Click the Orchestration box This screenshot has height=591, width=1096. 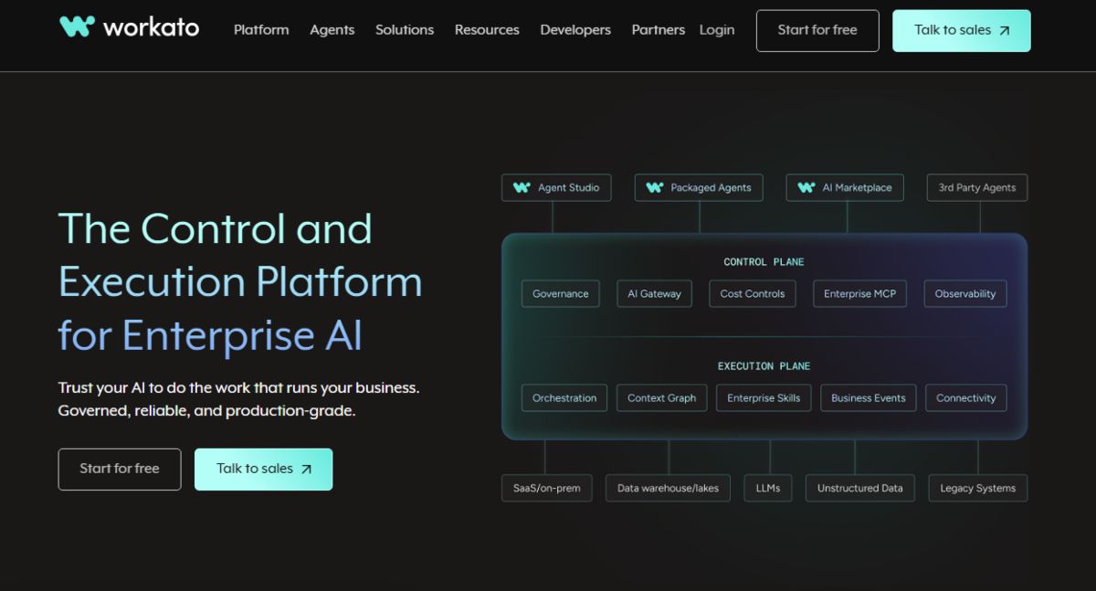click(x=564, y=398)
